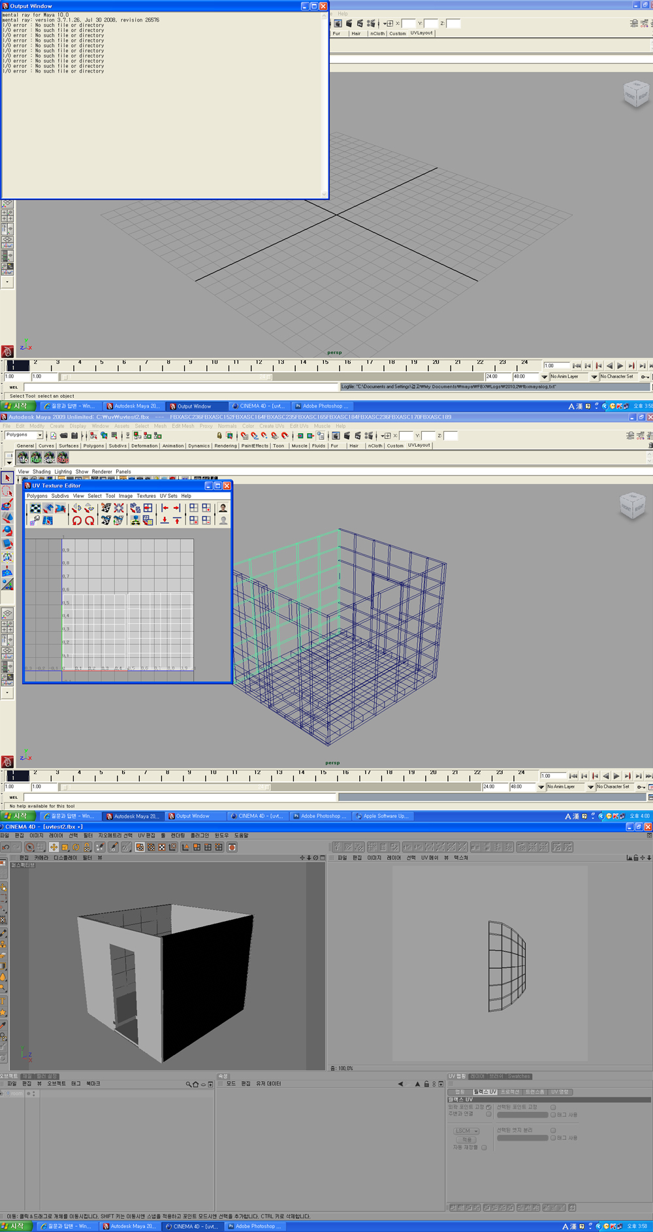Expand the No Character Set dropdown in lower Maya window
Viewport: 653px width, 1232px height.
point(590,787)
